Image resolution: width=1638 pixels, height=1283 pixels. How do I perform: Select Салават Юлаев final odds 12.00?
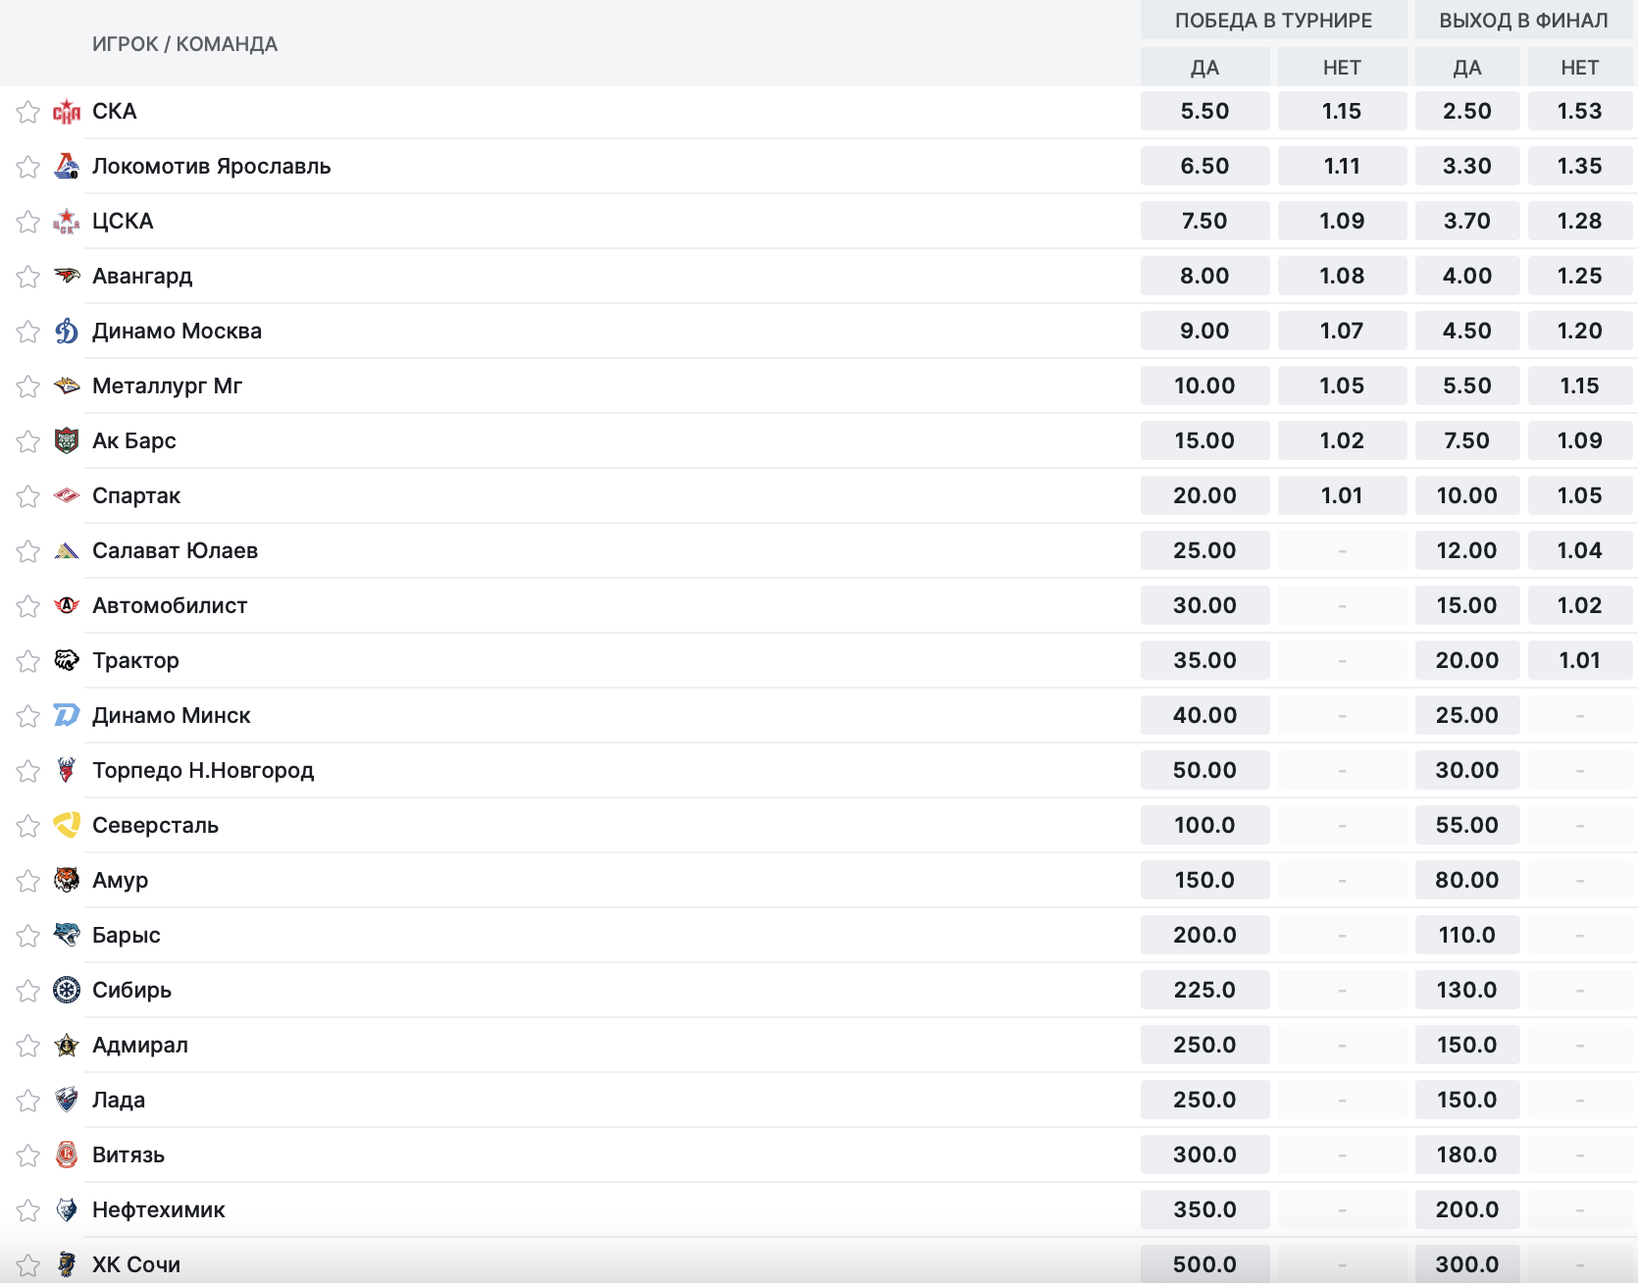click(1467, 550)
